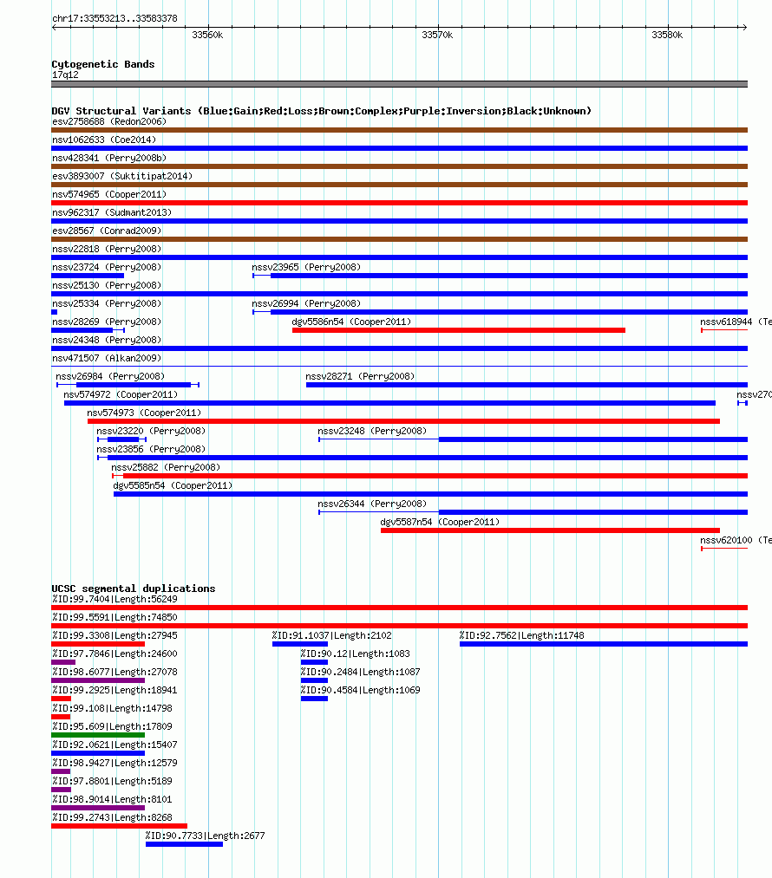Open the Cytogenetic Bands track title
The width and height of the screenshot is (772, 878).
(103, 64)
